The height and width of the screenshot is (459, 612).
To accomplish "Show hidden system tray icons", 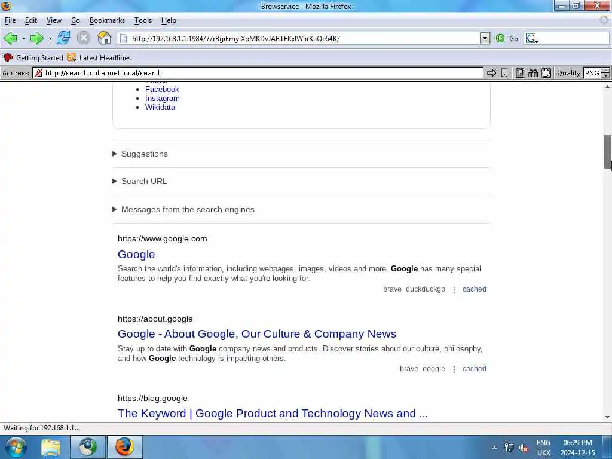I will pyautogui.click(x=494, y=448).
